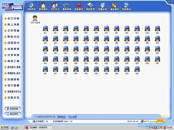
Task: Open 语音教学 megaphone icon
Action: tap(79, 5)
